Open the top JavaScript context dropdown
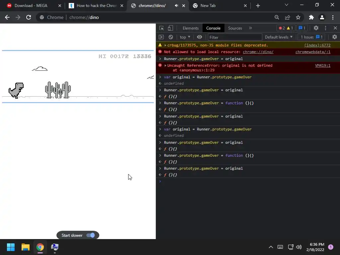The width and height of the screenshot is (340, 255). 185,37
